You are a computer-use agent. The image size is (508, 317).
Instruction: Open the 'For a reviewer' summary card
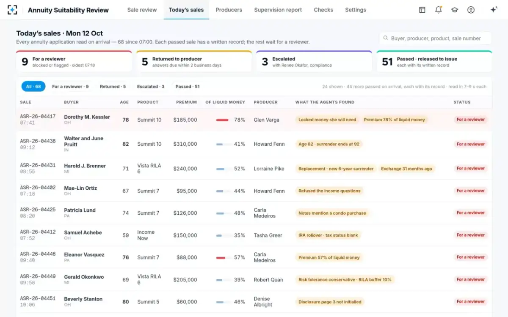(x=74, y=62)
